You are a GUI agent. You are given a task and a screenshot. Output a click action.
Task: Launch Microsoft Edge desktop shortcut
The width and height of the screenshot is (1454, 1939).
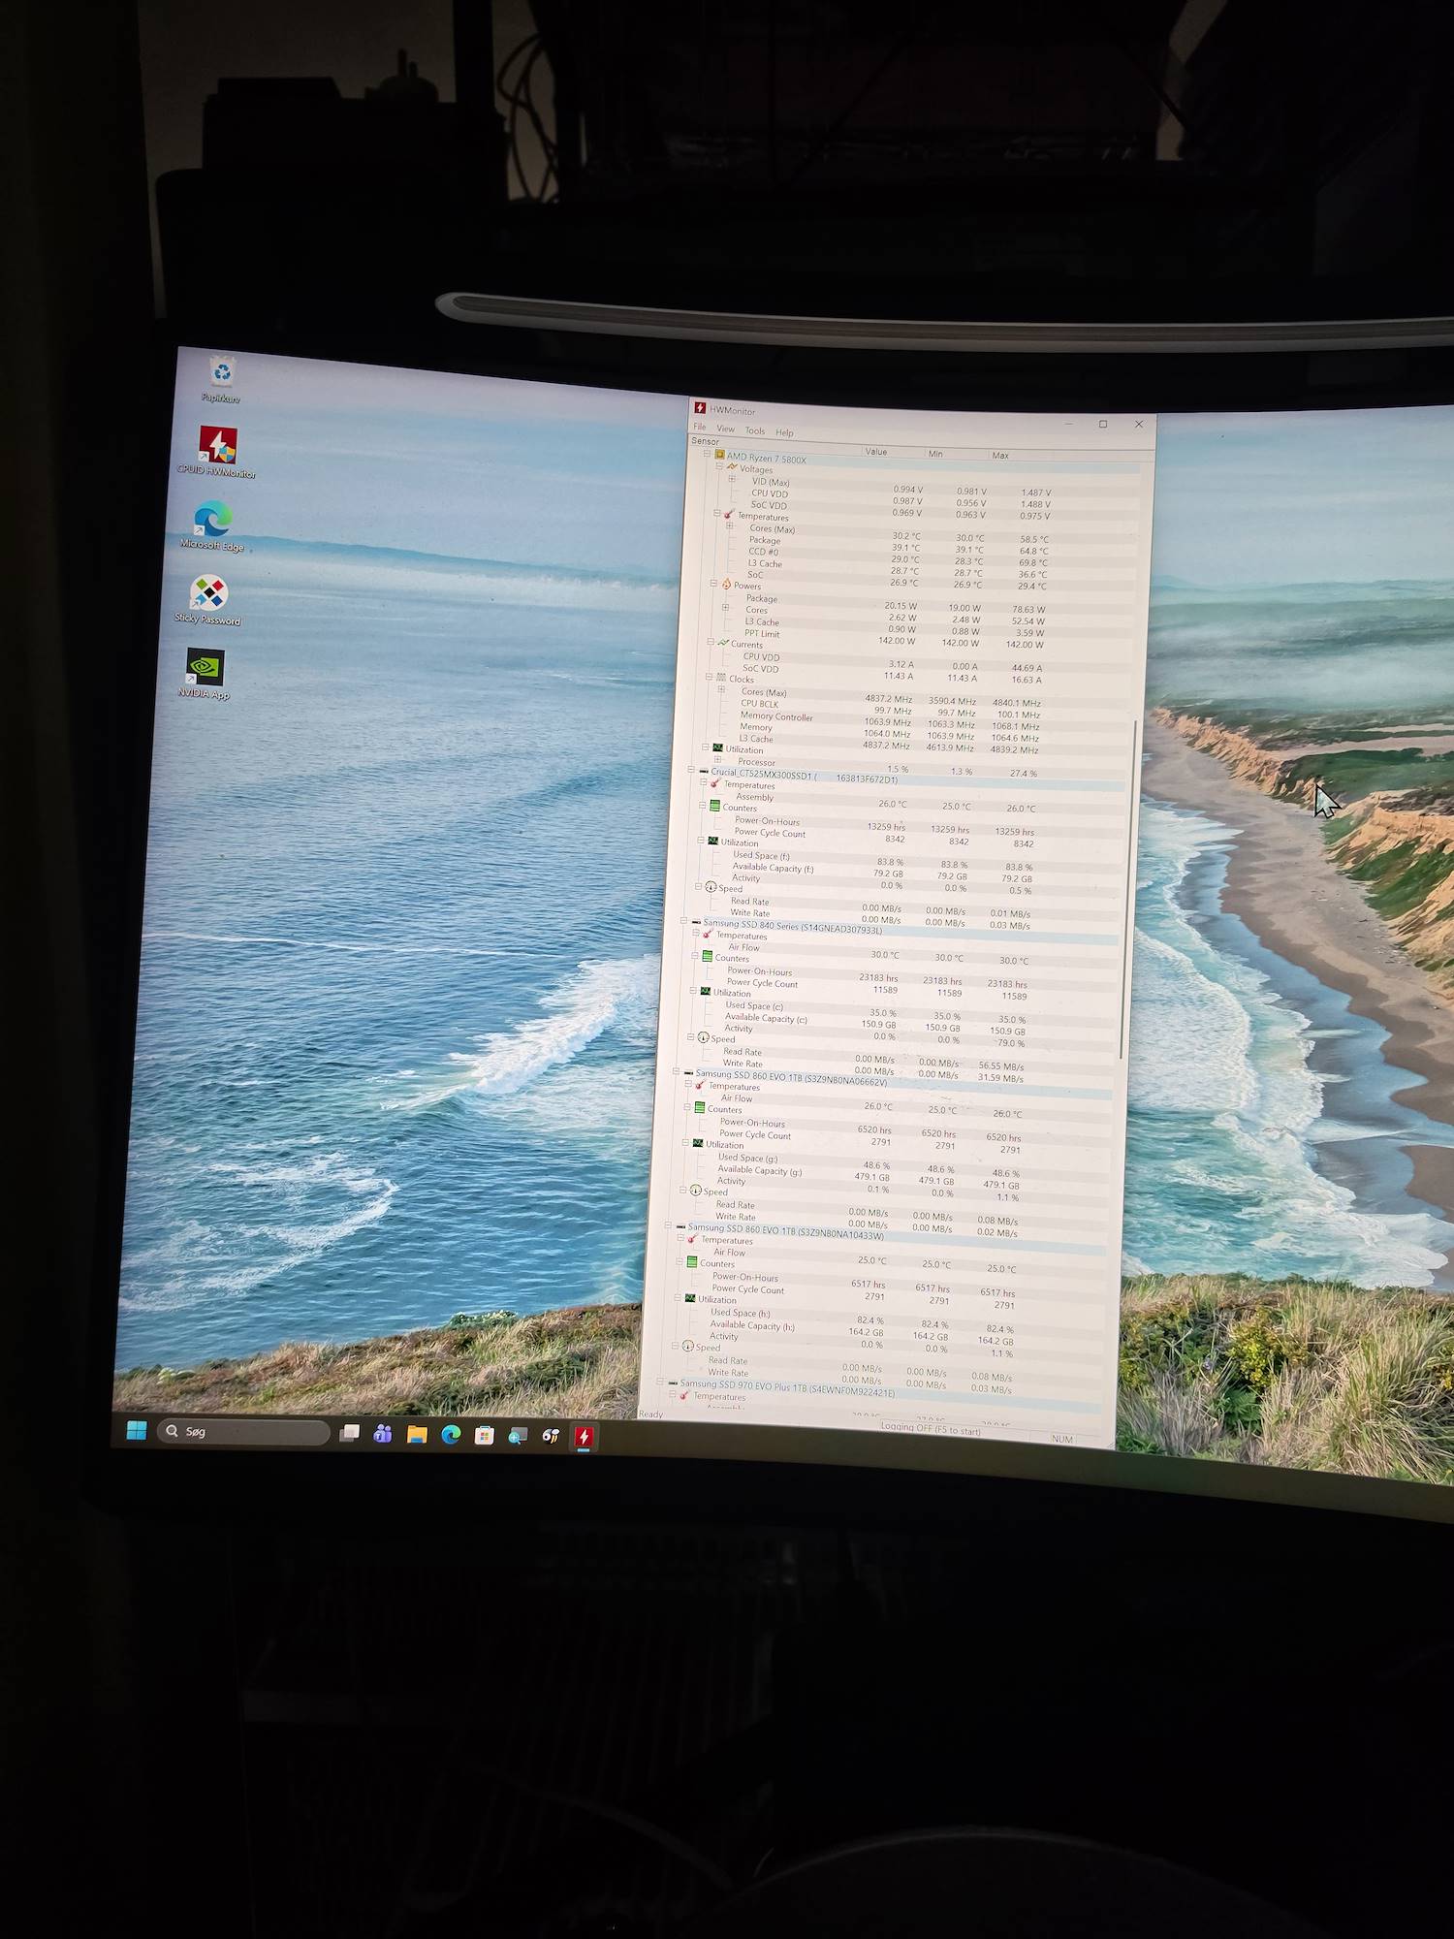click(212, 525)
